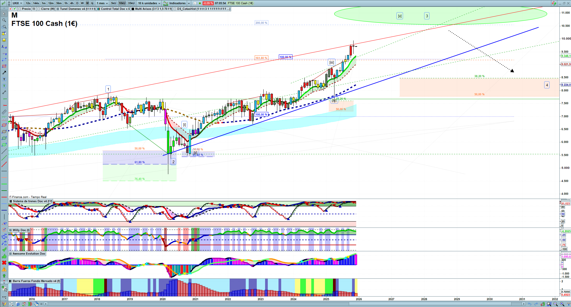The image size is (571, 307).
Task: Select the Q quarterly timeframe button
Action: (92, 3)
